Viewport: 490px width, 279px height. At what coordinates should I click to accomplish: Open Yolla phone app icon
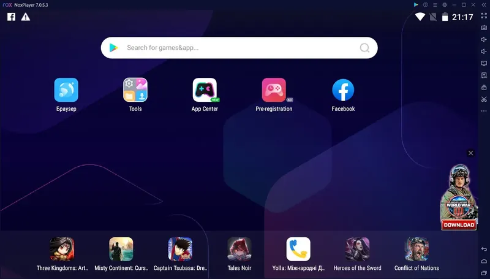(298, 249)
